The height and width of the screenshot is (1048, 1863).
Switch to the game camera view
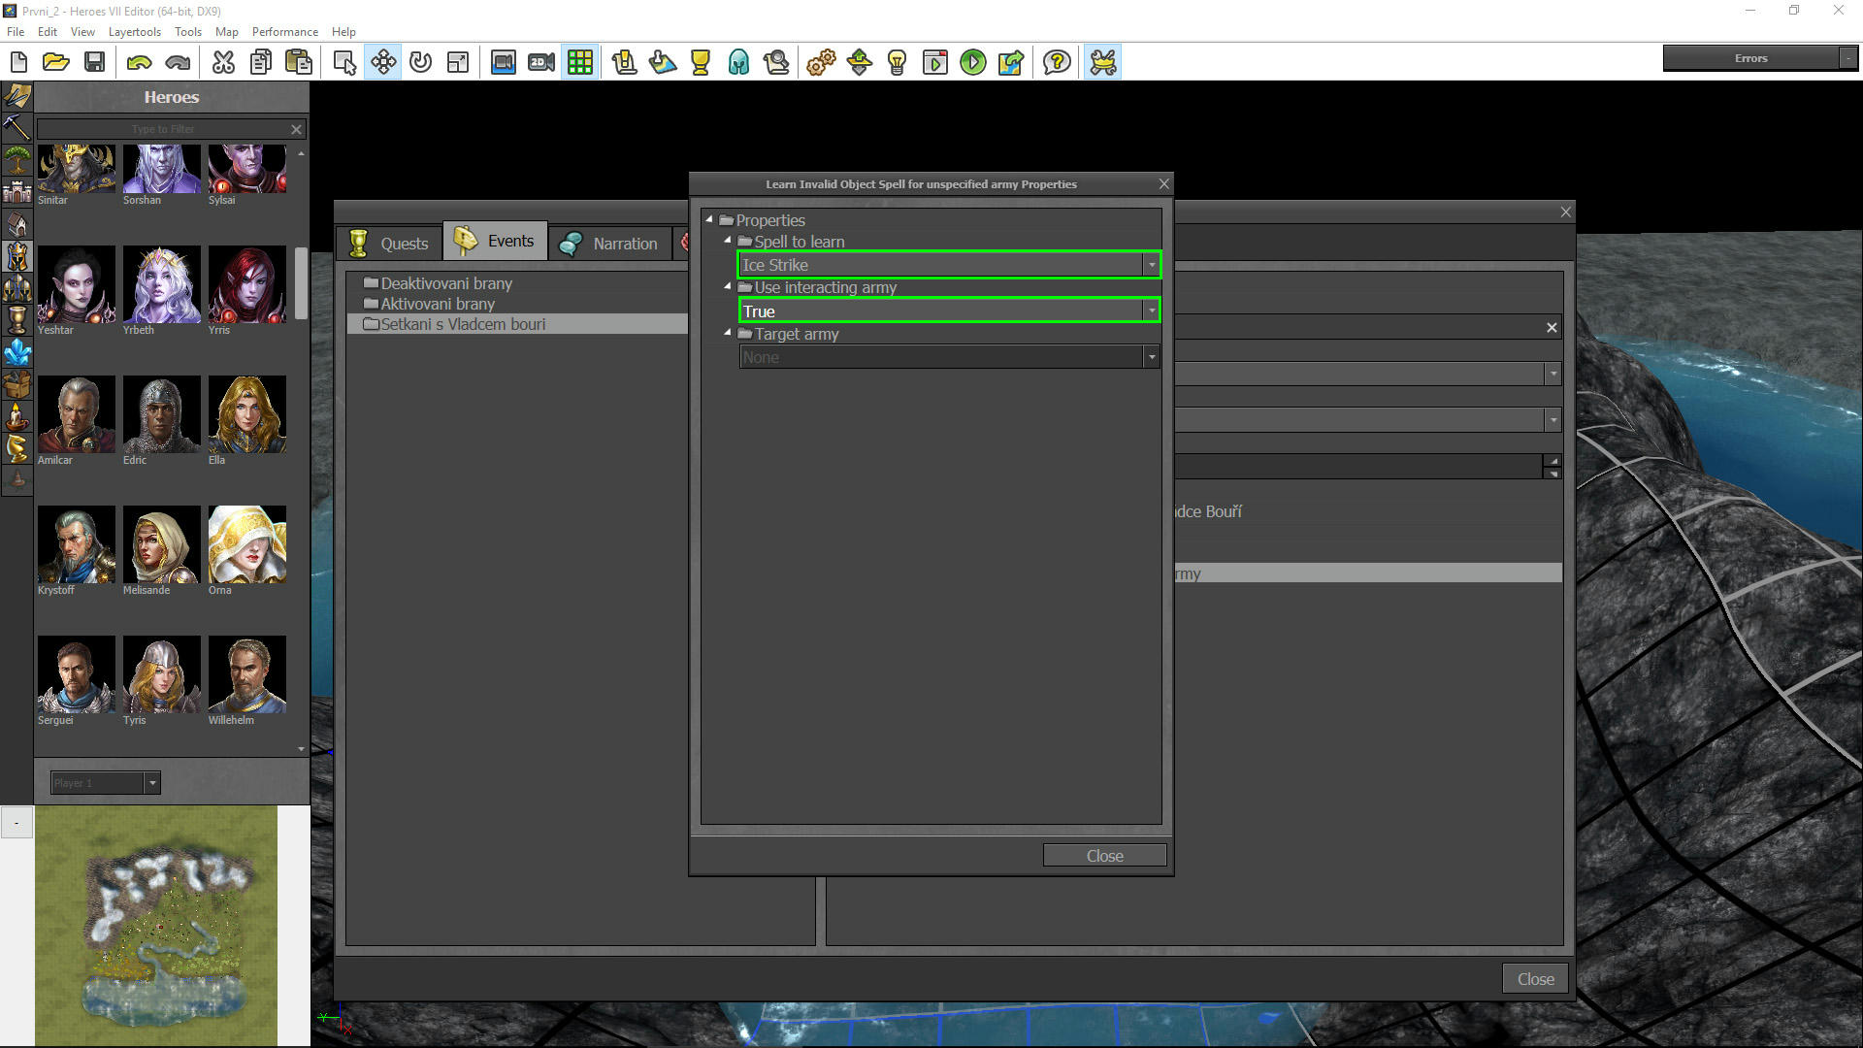503,62
